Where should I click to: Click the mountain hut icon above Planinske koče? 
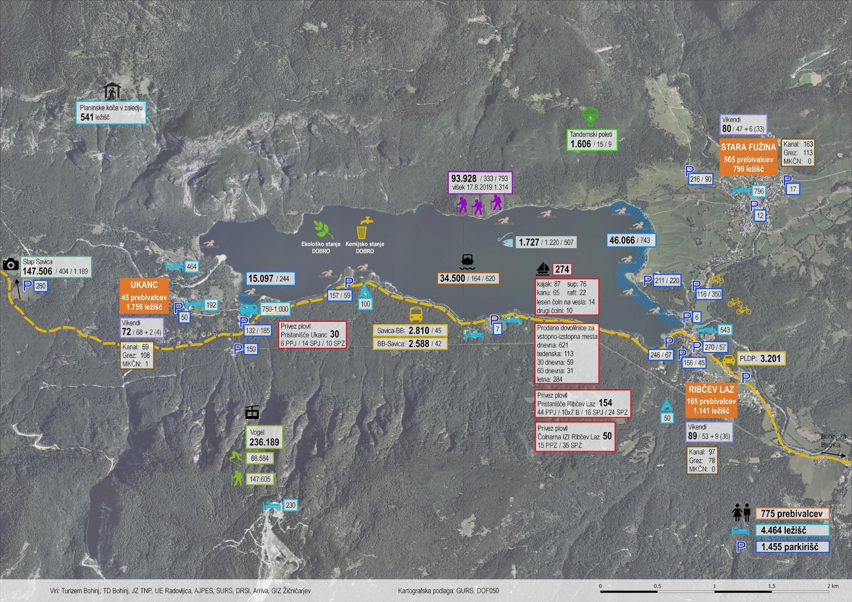tap(112, 91)
